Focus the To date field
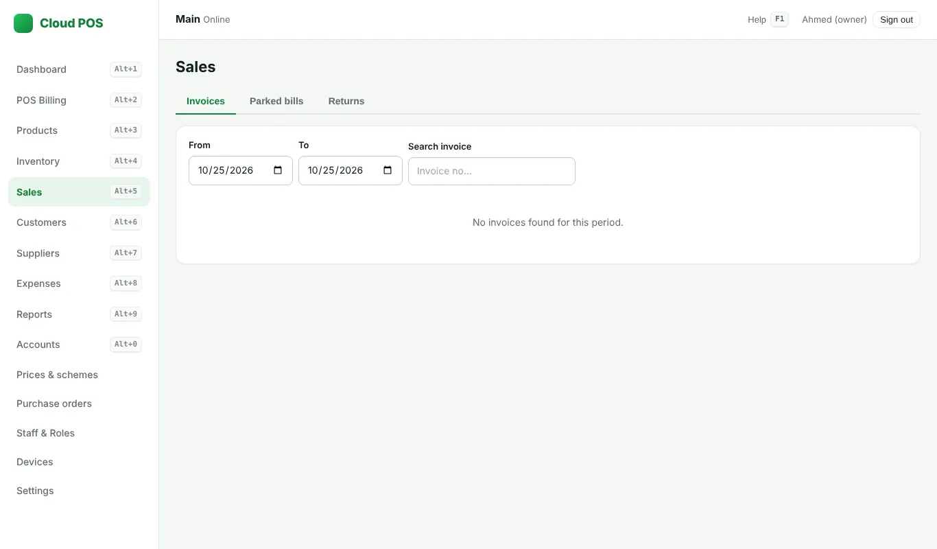The width and height of the screenshot is (937, 549). pos(351,170)
